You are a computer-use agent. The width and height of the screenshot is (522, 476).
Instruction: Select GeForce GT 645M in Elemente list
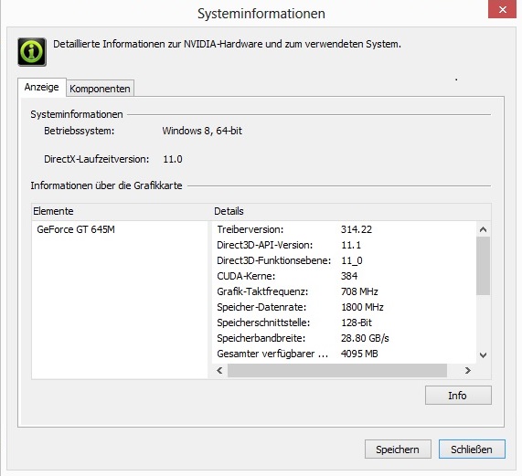[76, 229]
